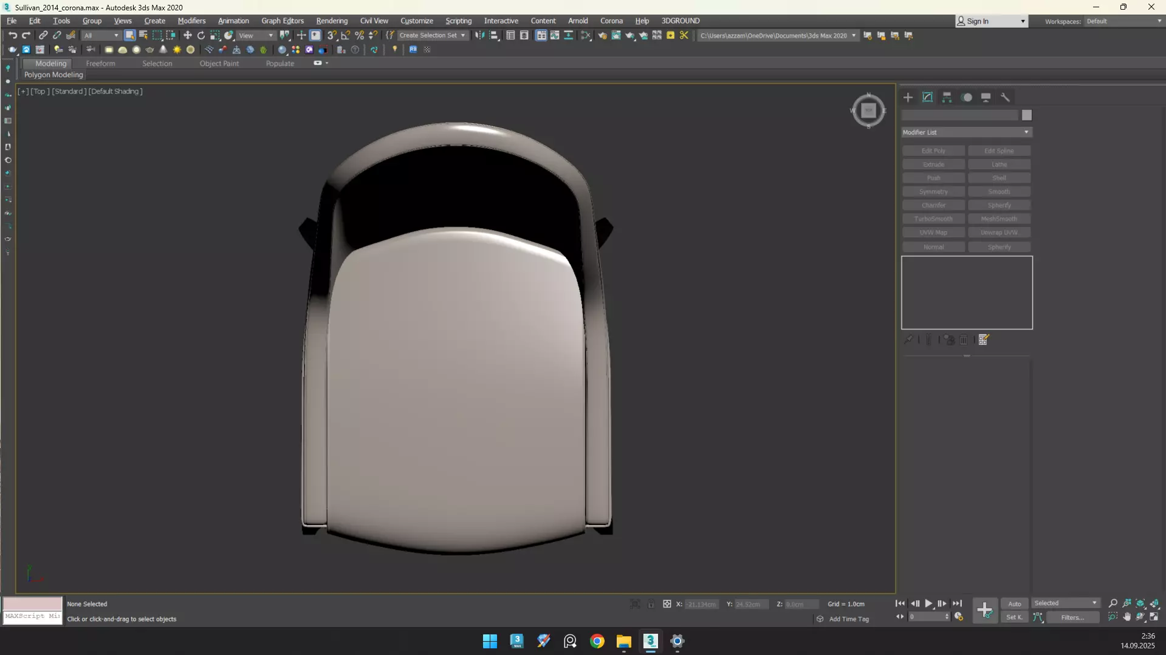This screenshot has height=655, width=1166.
Task: Open the Hierarchy tab in command panel
Action: click(947, 97)
